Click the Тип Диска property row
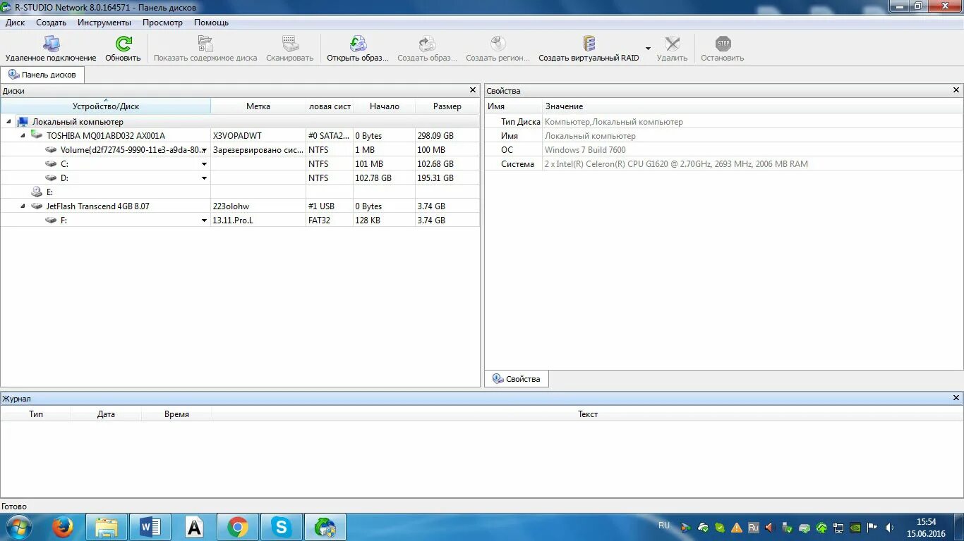Screen dimensions: 964x541 tap(723, 121)
